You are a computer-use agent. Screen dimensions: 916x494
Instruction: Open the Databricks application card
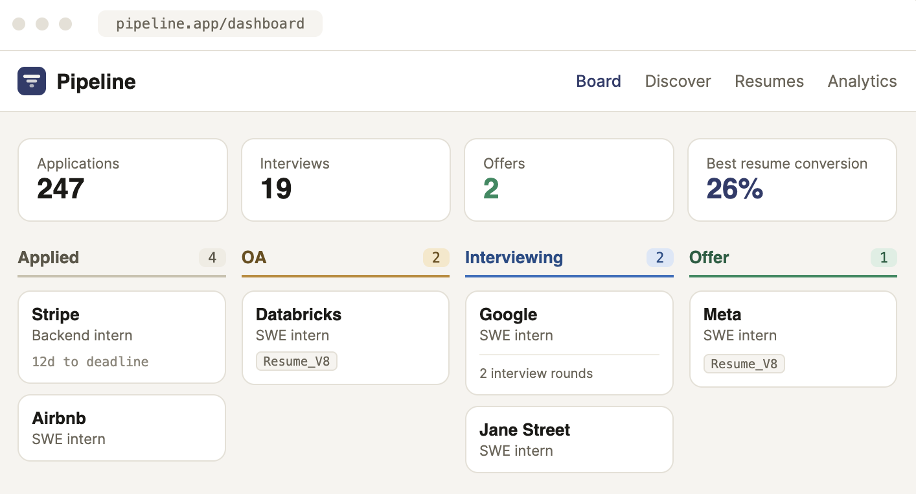coord(345,338)
